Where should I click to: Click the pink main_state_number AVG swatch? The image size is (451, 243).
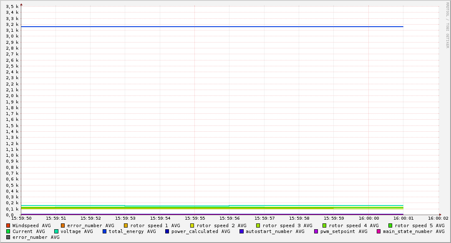379,231
